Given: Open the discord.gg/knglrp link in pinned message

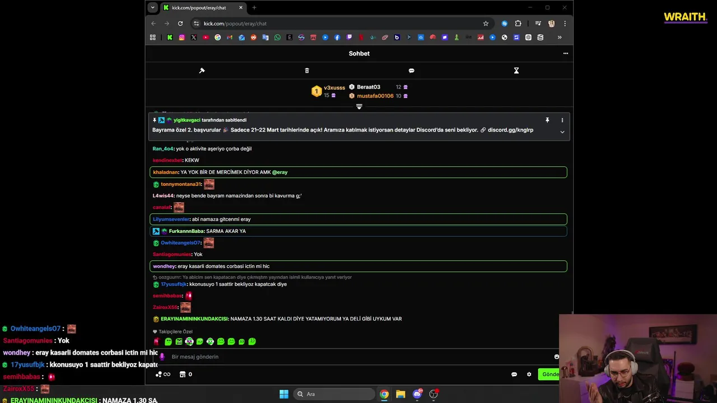Looking at the screenshot, I should pyautogui.click(x=510, y=130).
